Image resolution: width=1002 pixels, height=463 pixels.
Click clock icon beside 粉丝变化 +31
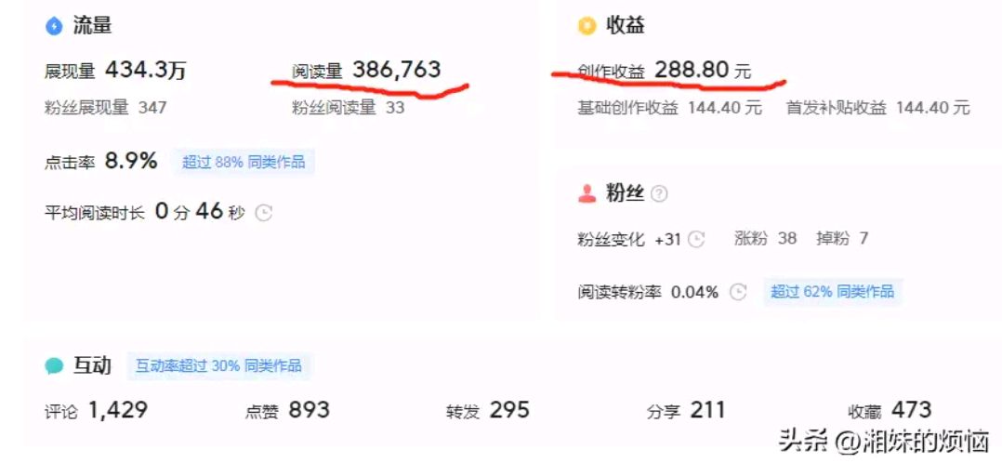click(696, 240)
